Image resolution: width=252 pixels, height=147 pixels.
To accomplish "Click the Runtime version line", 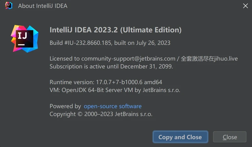I will [x=106, y=82].
